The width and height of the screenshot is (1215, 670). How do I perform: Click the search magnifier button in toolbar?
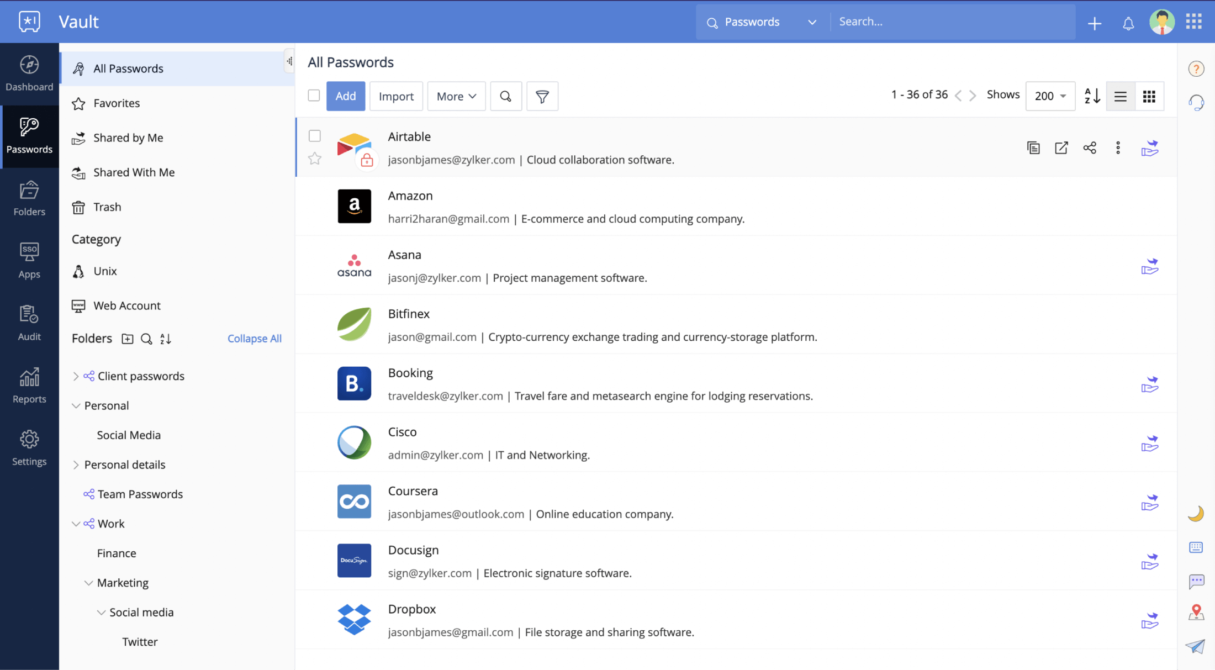[505, 96]
